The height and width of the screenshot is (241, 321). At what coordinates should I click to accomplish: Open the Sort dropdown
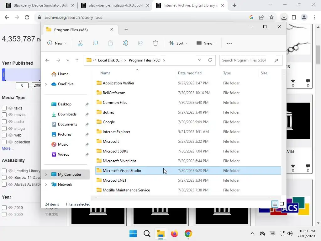178,43
